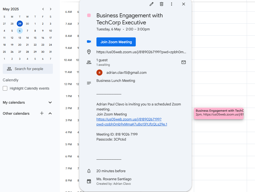Click the Search for people field
Screen dimensions: 255x192
point(28,69)
